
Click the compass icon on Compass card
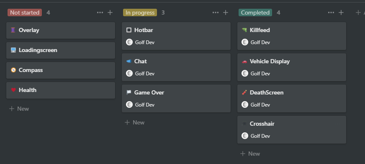click(13, 70)
